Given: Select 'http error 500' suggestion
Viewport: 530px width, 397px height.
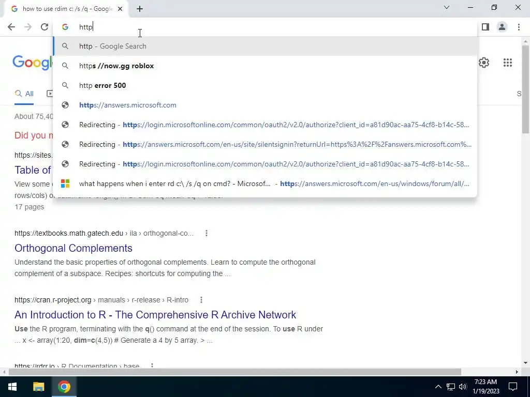Looking at the screenshot, I should [x=265, y=85].
